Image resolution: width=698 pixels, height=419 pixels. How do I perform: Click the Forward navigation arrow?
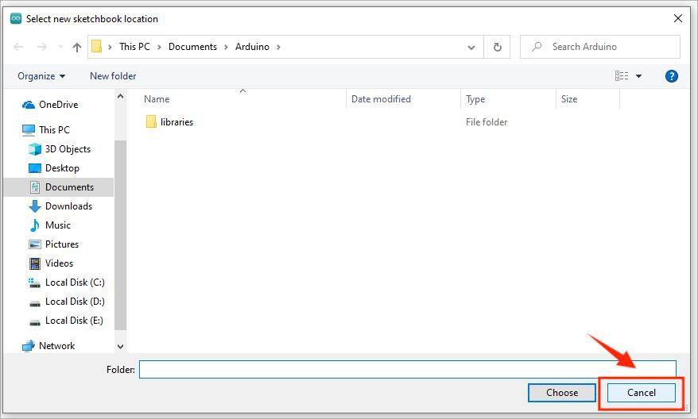(42, 47)
